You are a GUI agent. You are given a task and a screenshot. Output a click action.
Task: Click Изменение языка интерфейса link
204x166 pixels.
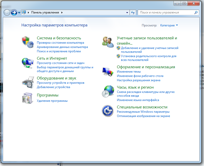coord(138,100)
